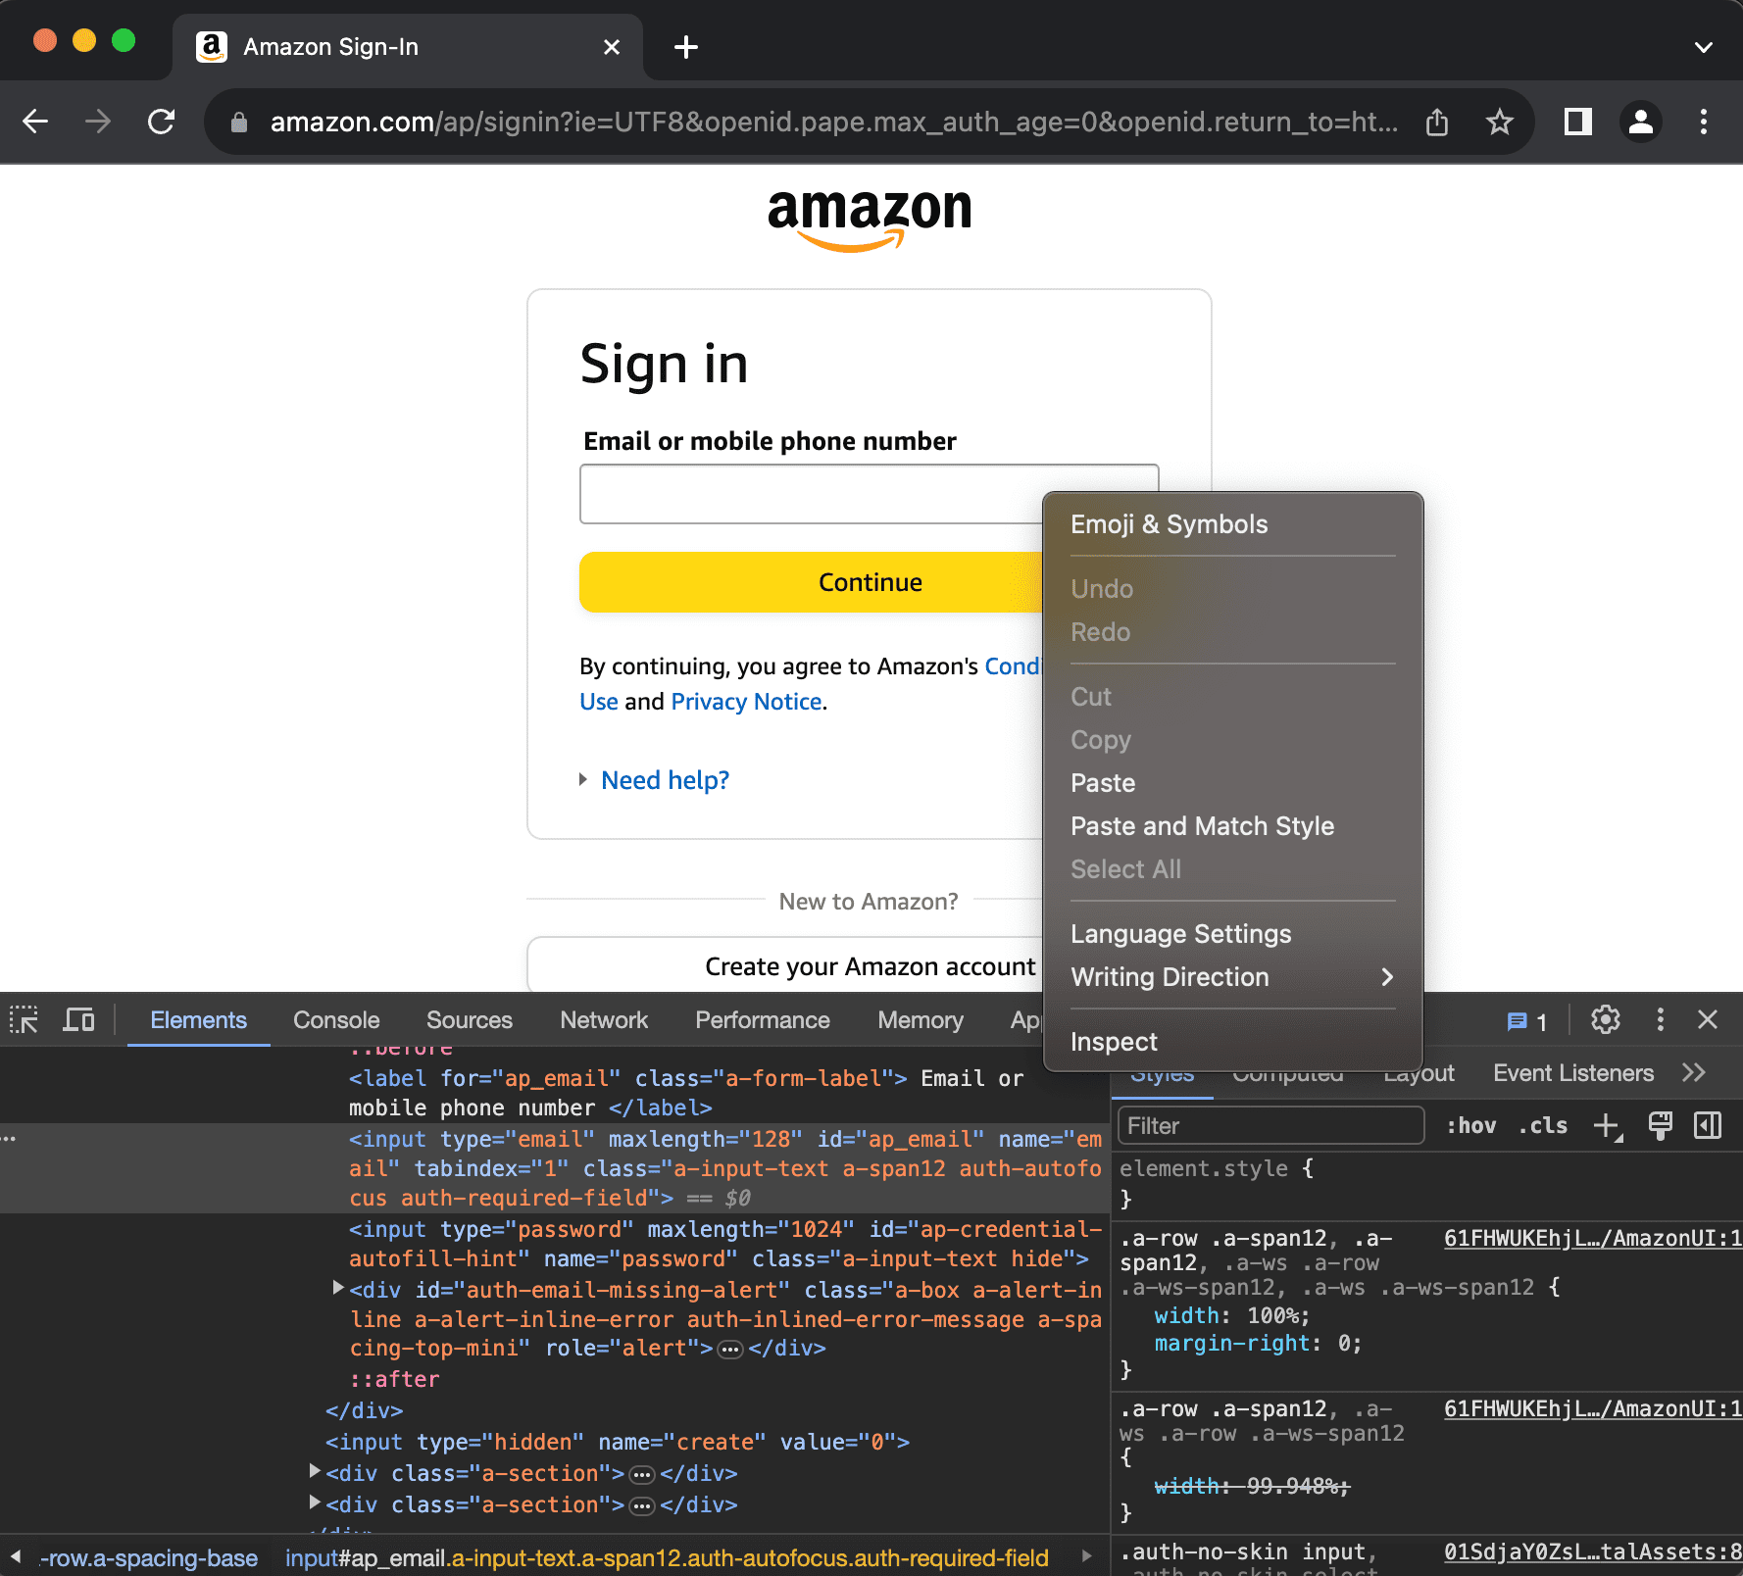Image resolution: width=1743 pixels, height=1576 pixels.
Task: Open DevTools settings gear
Action: 1606,1020
